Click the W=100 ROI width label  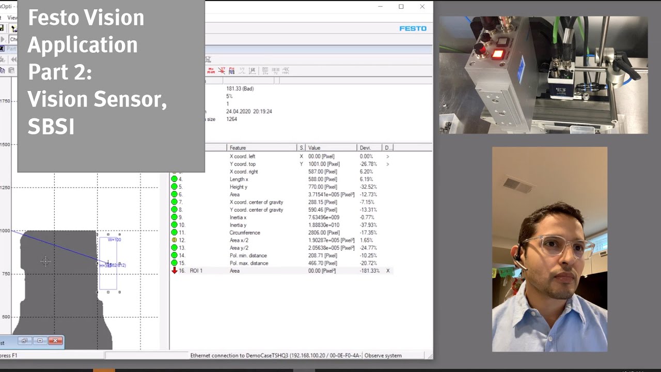point(114,240)
